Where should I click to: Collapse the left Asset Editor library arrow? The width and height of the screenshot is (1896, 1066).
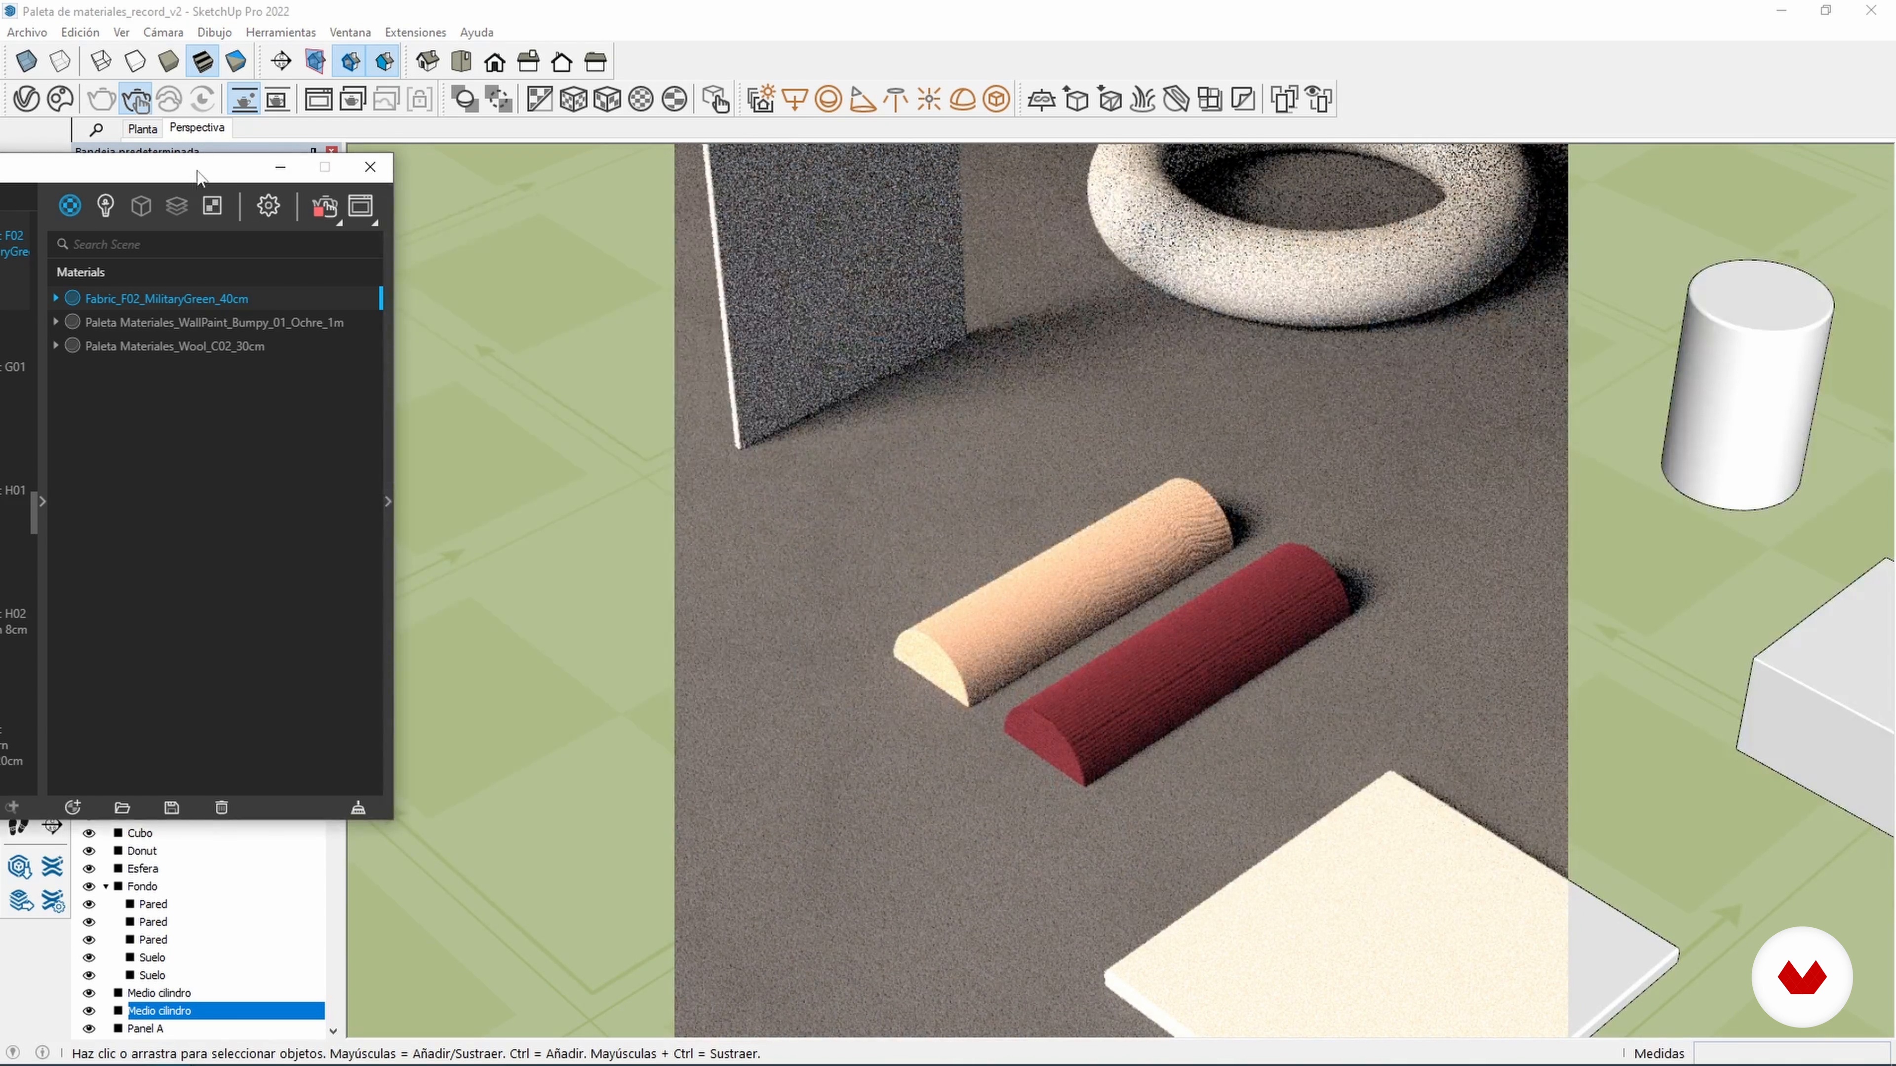click(42, 501)
